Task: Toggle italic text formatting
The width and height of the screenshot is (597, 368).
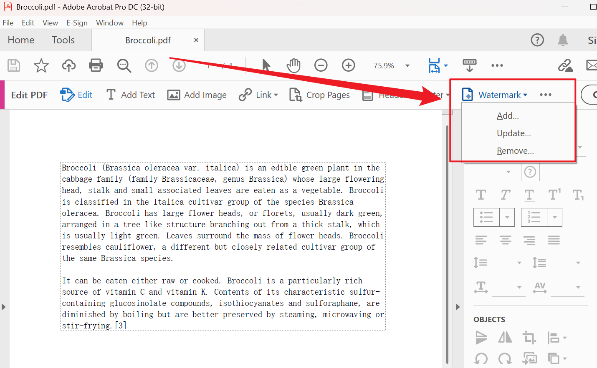Action: (x=505, y=195)
